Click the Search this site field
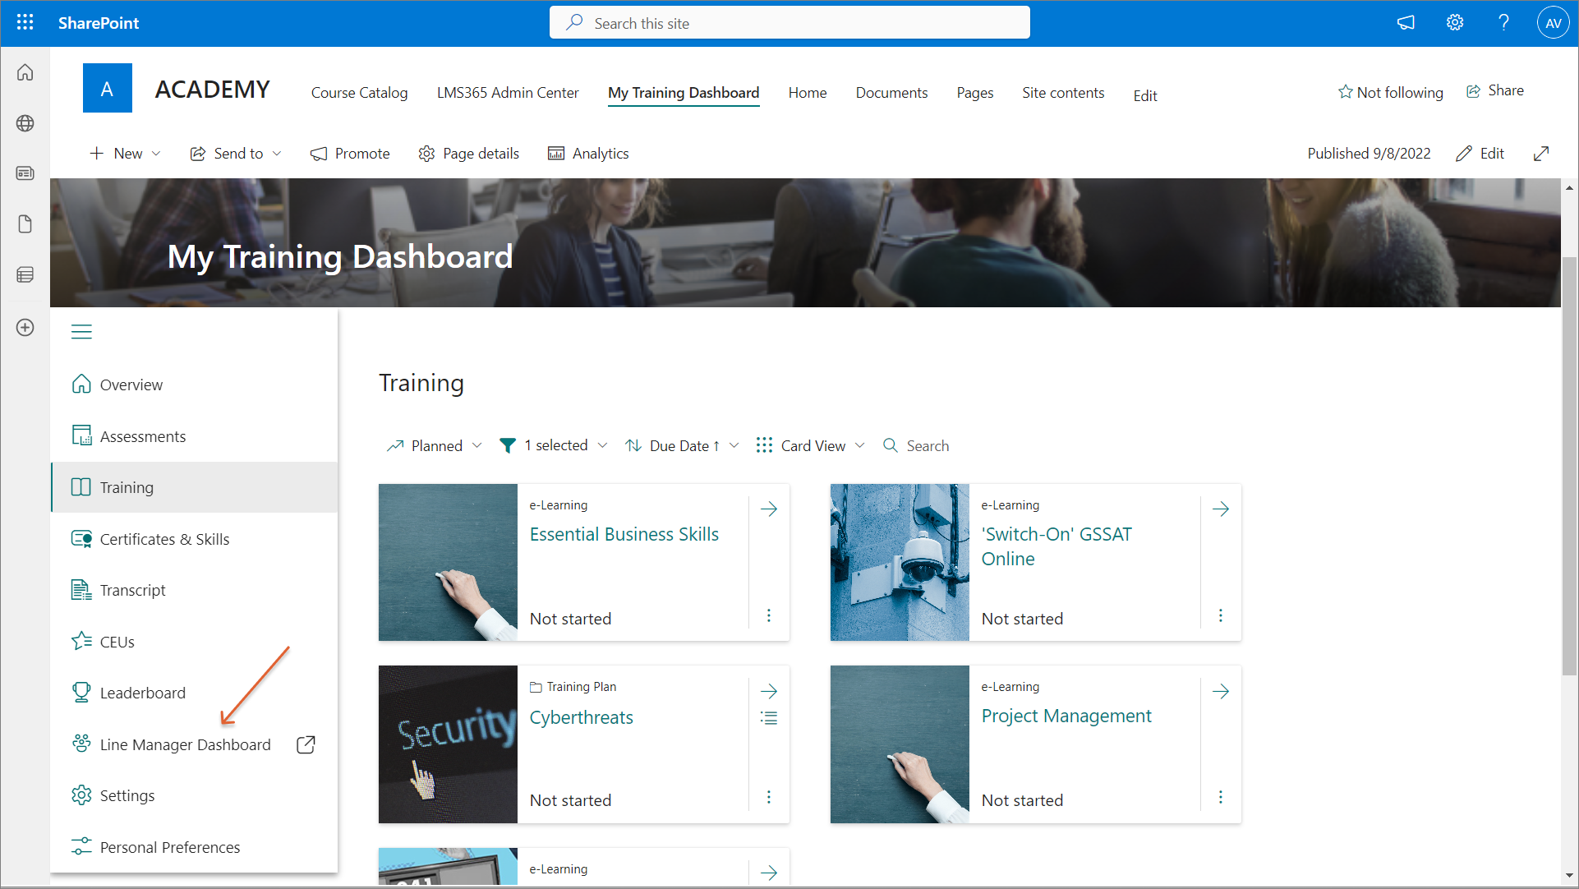The image size is (1579, 889). tap(789, 23)
